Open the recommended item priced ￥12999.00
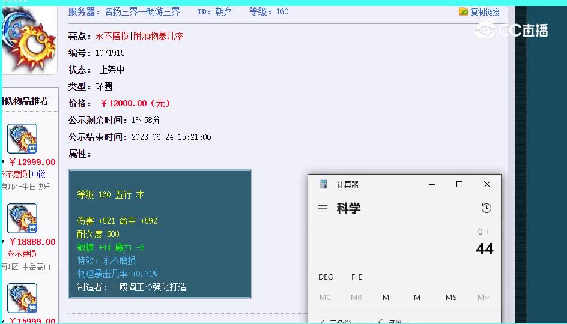The width and height of the screenshot is (567, 324). pos(22,139)
